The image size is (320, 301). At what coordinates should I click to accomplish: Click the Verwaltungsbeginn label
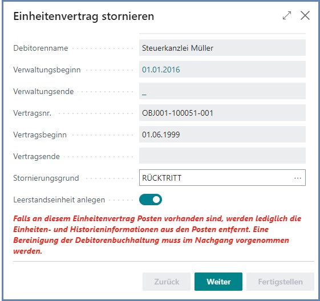click(x=47, y=70)
